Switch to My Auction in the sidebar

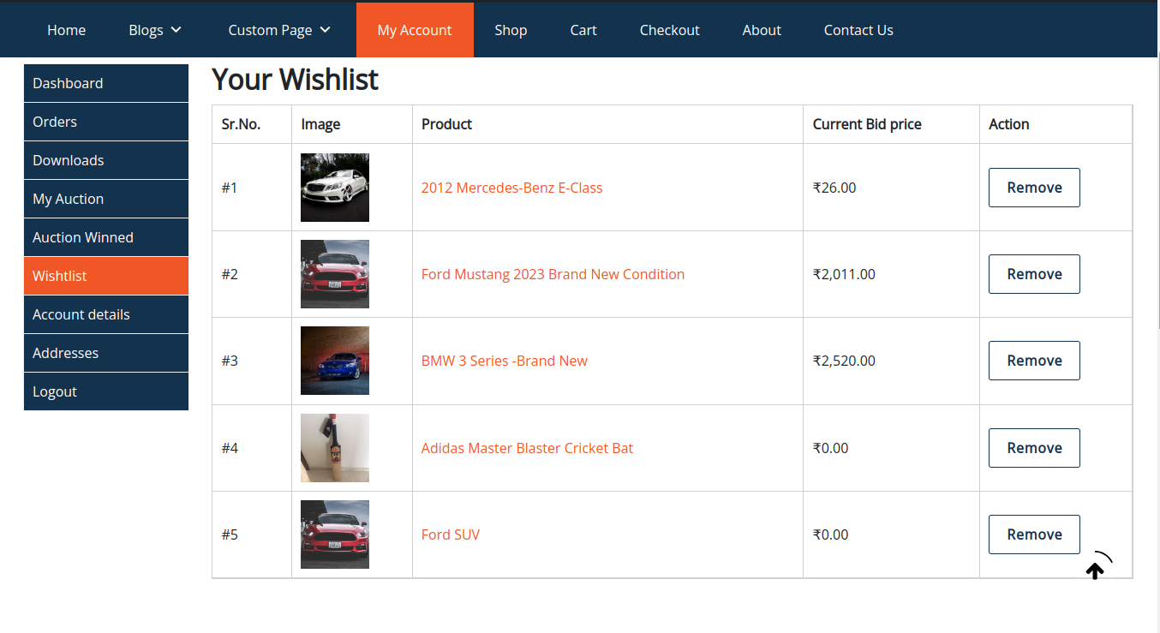[105, 199]
